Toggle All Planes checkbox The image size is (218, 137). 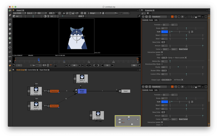tap(182, 80)
